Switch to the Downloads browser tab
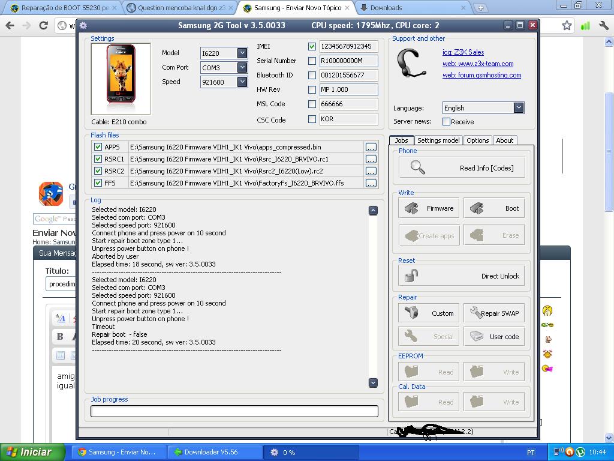Screen dimensions: 614x461 [x=413, y=8]
